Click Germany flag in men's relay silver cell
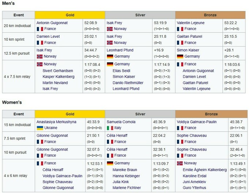This screenshot has height=193, width=249. [x=110, y=64]
